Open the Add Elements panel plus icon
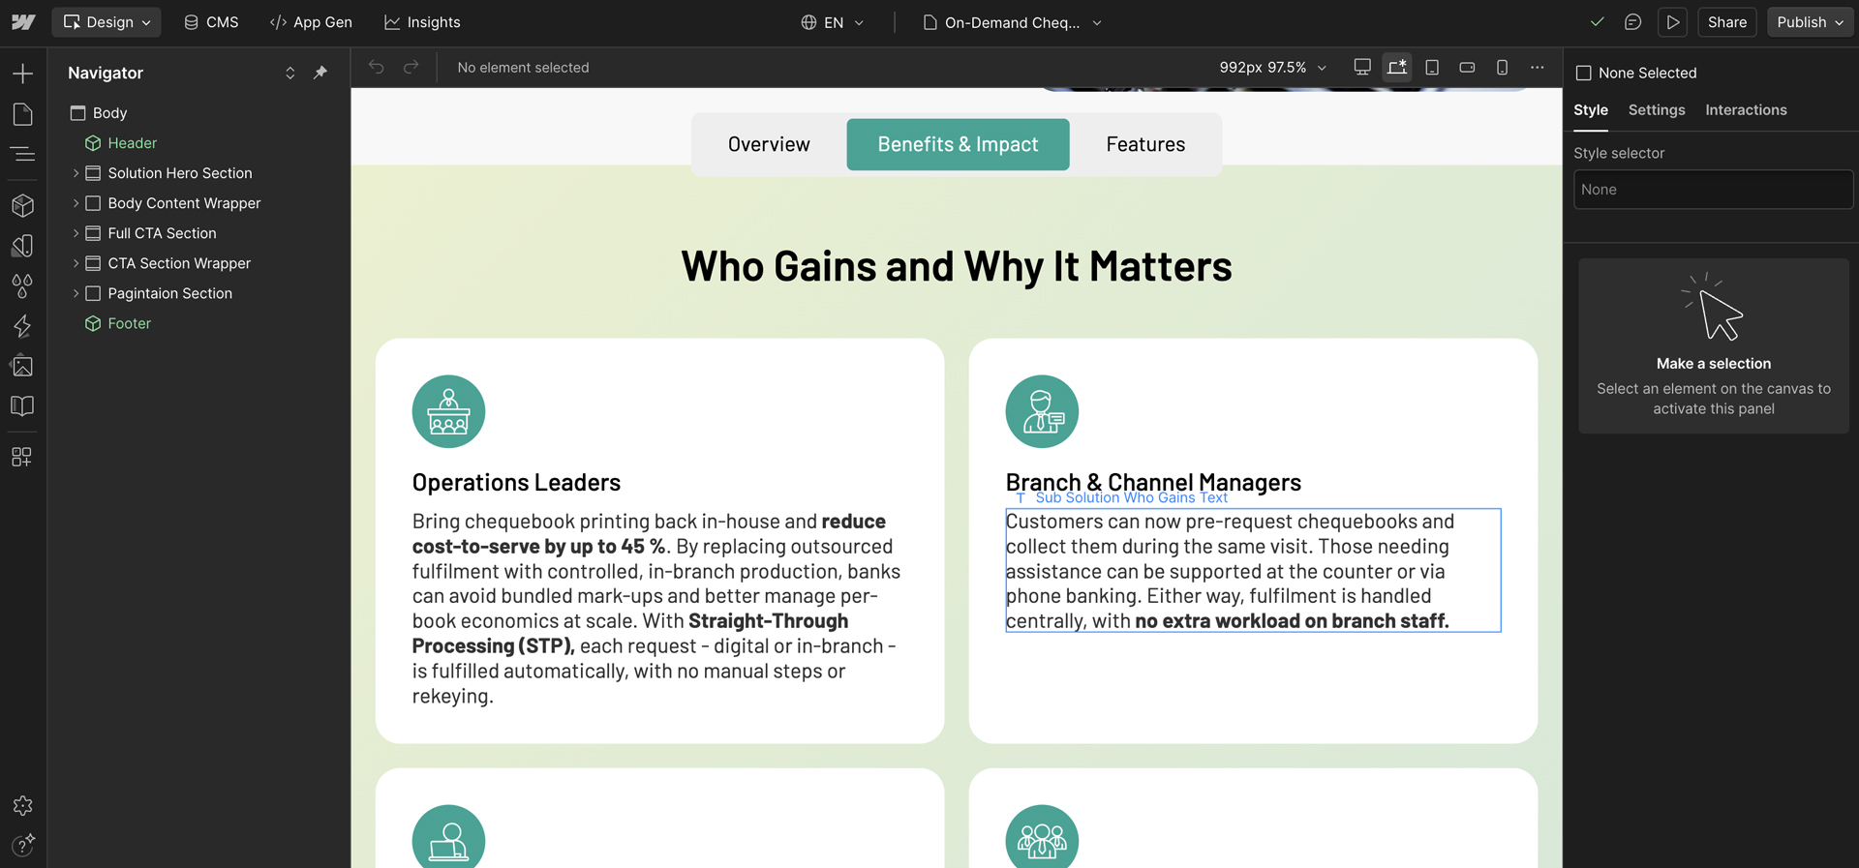This screenshot has width=1859, height=868. (x=22, y=74)
